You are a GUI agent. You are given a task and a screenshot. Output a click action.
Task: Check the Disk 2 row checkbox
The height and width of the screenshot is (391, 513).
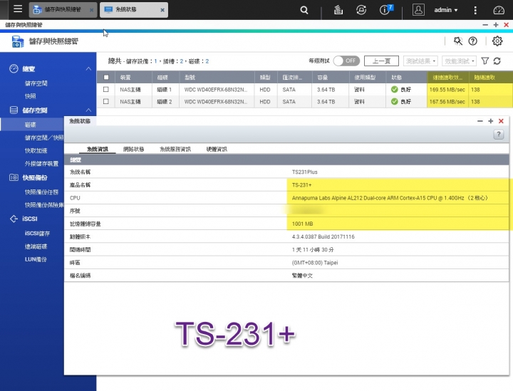pyautogui.click(x=106, y=101)
